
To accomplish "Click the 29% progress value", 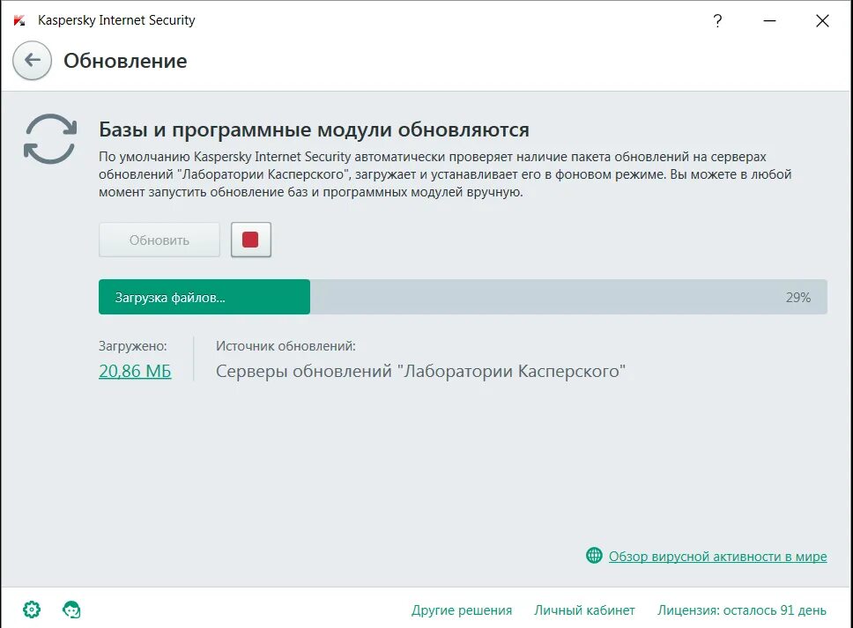I will coord(798,298).
